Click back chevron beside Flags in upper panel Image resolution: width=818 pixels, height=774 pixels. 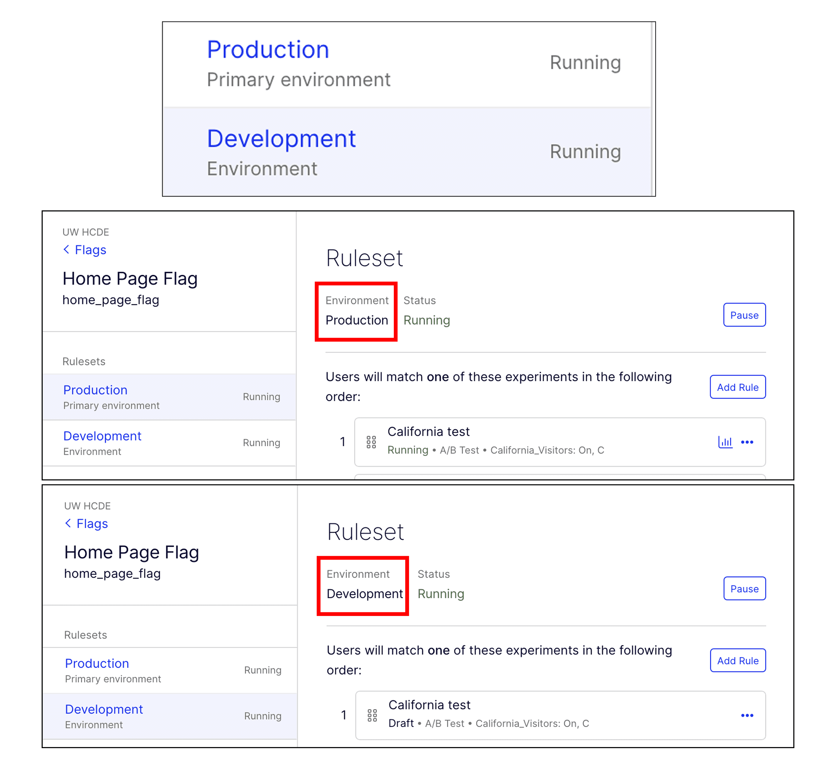(x=66, y=250)
